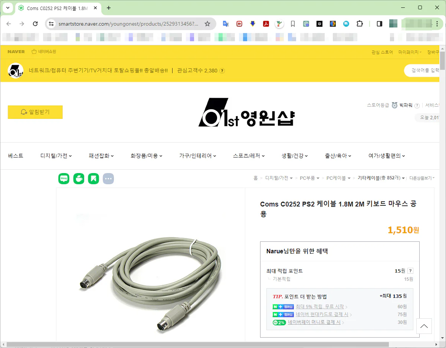446x348 pixels.
Task: Open the Chrome extensions puzzle menu
Action: [x=360, y=24]
